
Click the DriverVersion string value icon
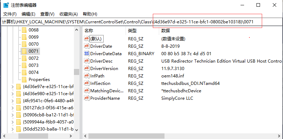click(x=87, y=68)
